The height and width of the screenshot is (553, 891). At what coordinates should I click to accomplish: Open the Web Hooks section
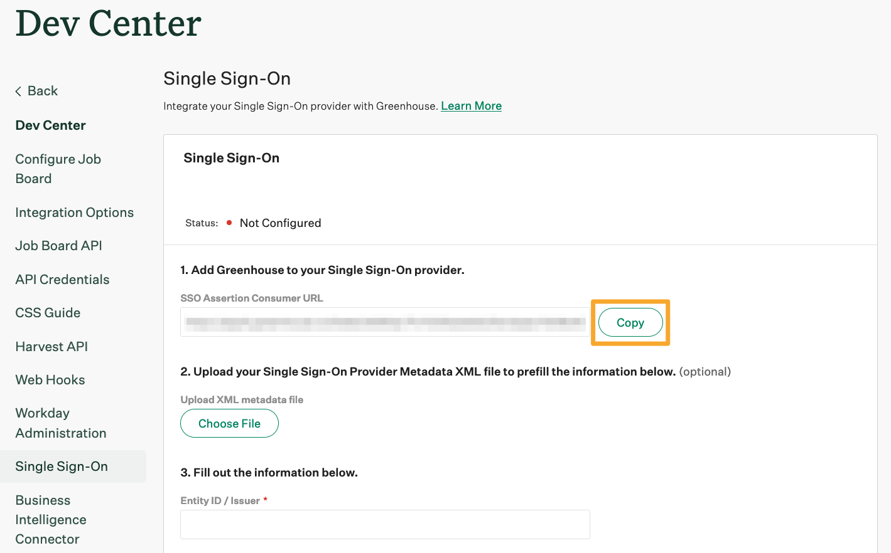click(50, 379)
